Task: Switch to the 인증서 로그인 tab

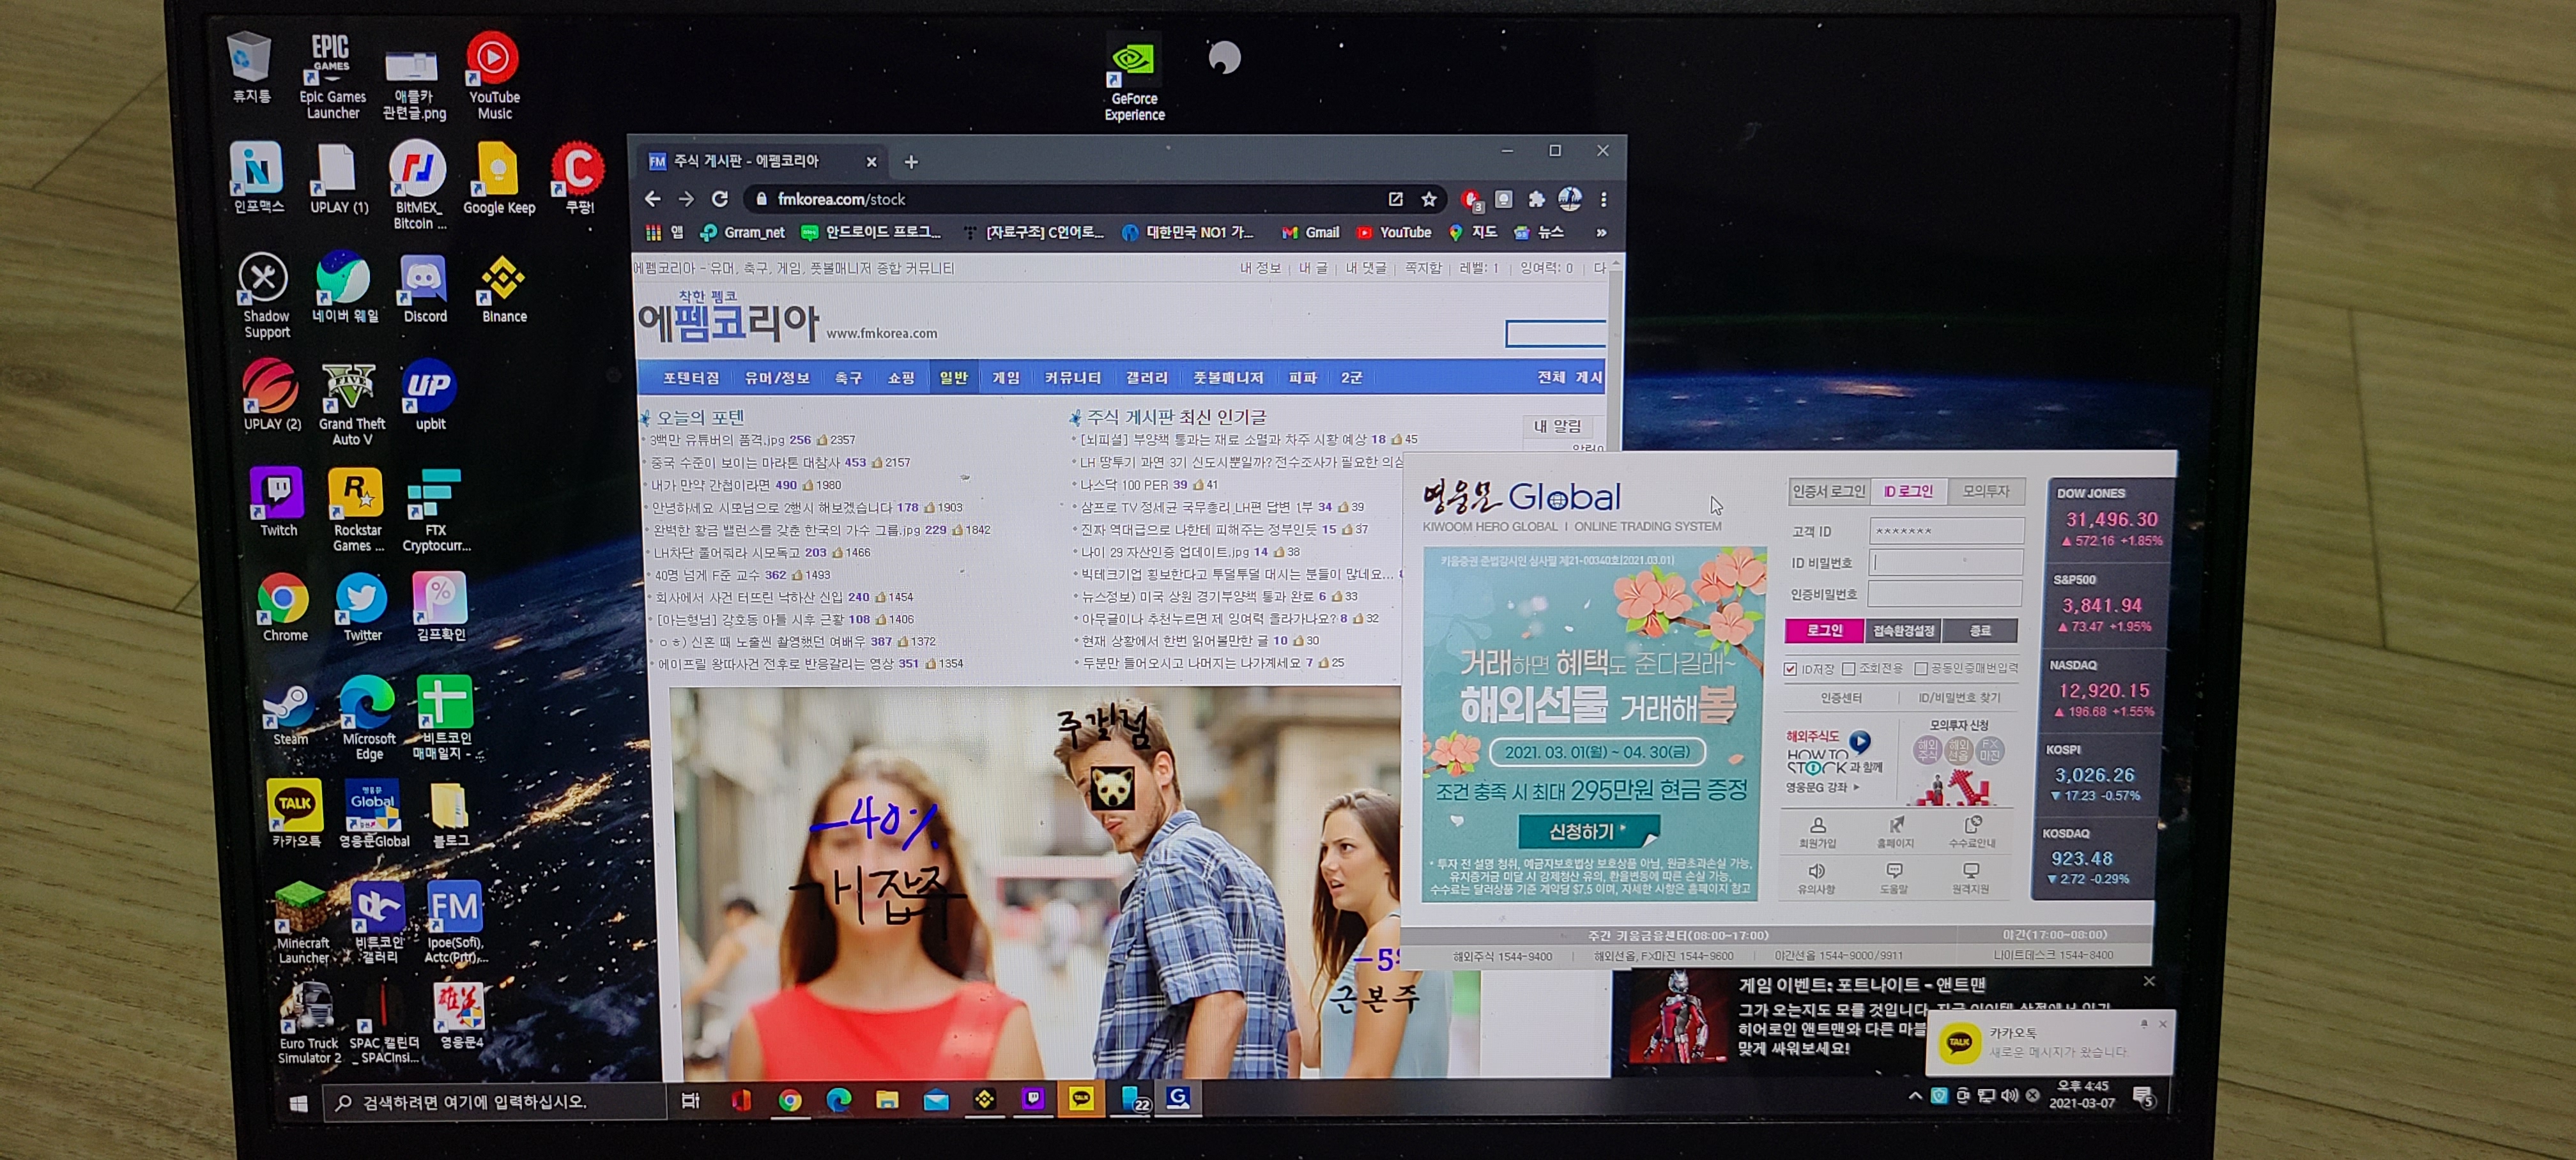Action: tap(1828, 491)
